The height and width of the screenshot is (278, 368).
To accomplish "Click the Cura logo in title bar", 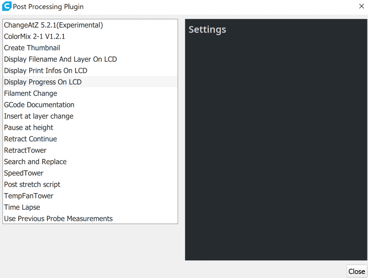I will (x=6, y=6).
